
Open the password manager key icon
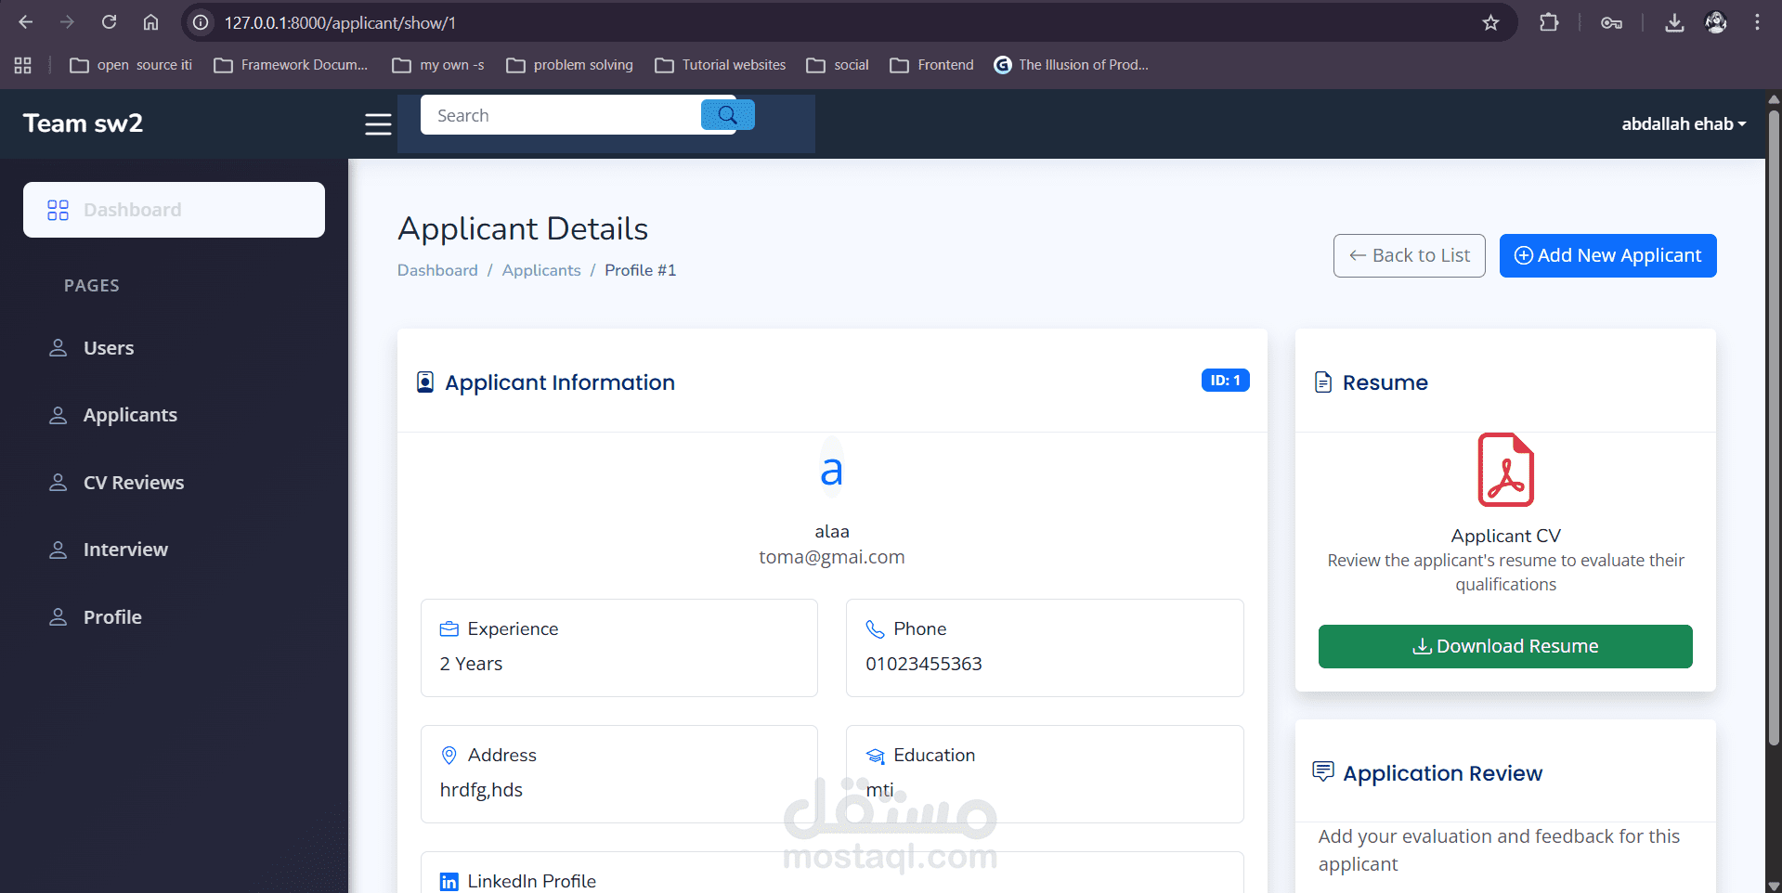tap(1611, 22)
